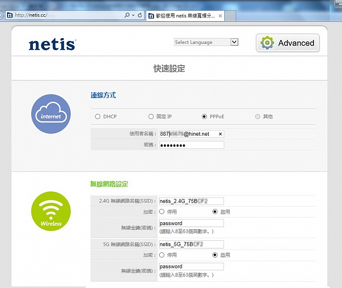Click the browser refresh icon
Screen dimensions: 342x288
(140, 15)
